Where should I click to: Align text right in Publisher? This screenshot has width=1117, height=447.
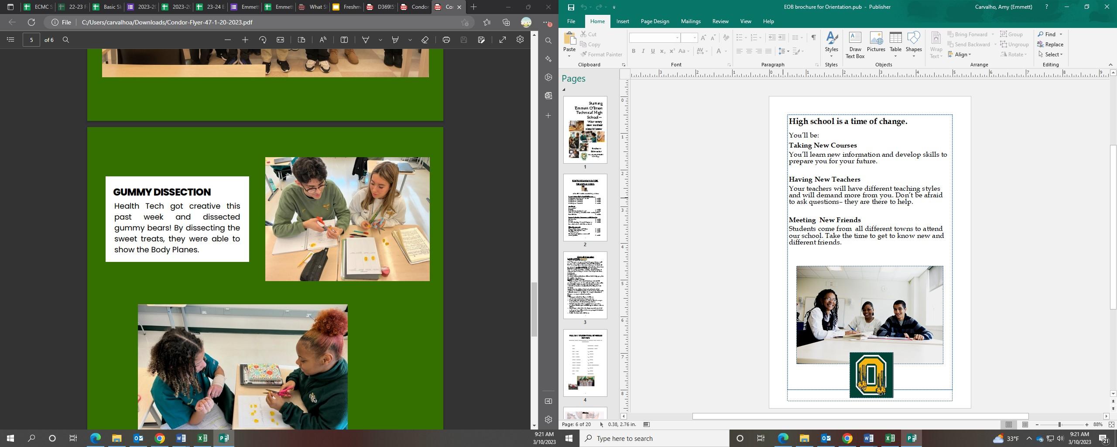[758, 51]
